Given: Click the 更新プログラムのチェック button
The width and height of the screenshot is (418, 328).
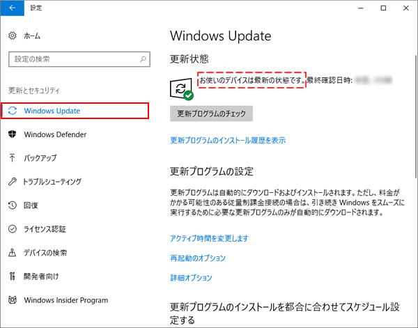Looking at the screenshot, I should [211, 114].
